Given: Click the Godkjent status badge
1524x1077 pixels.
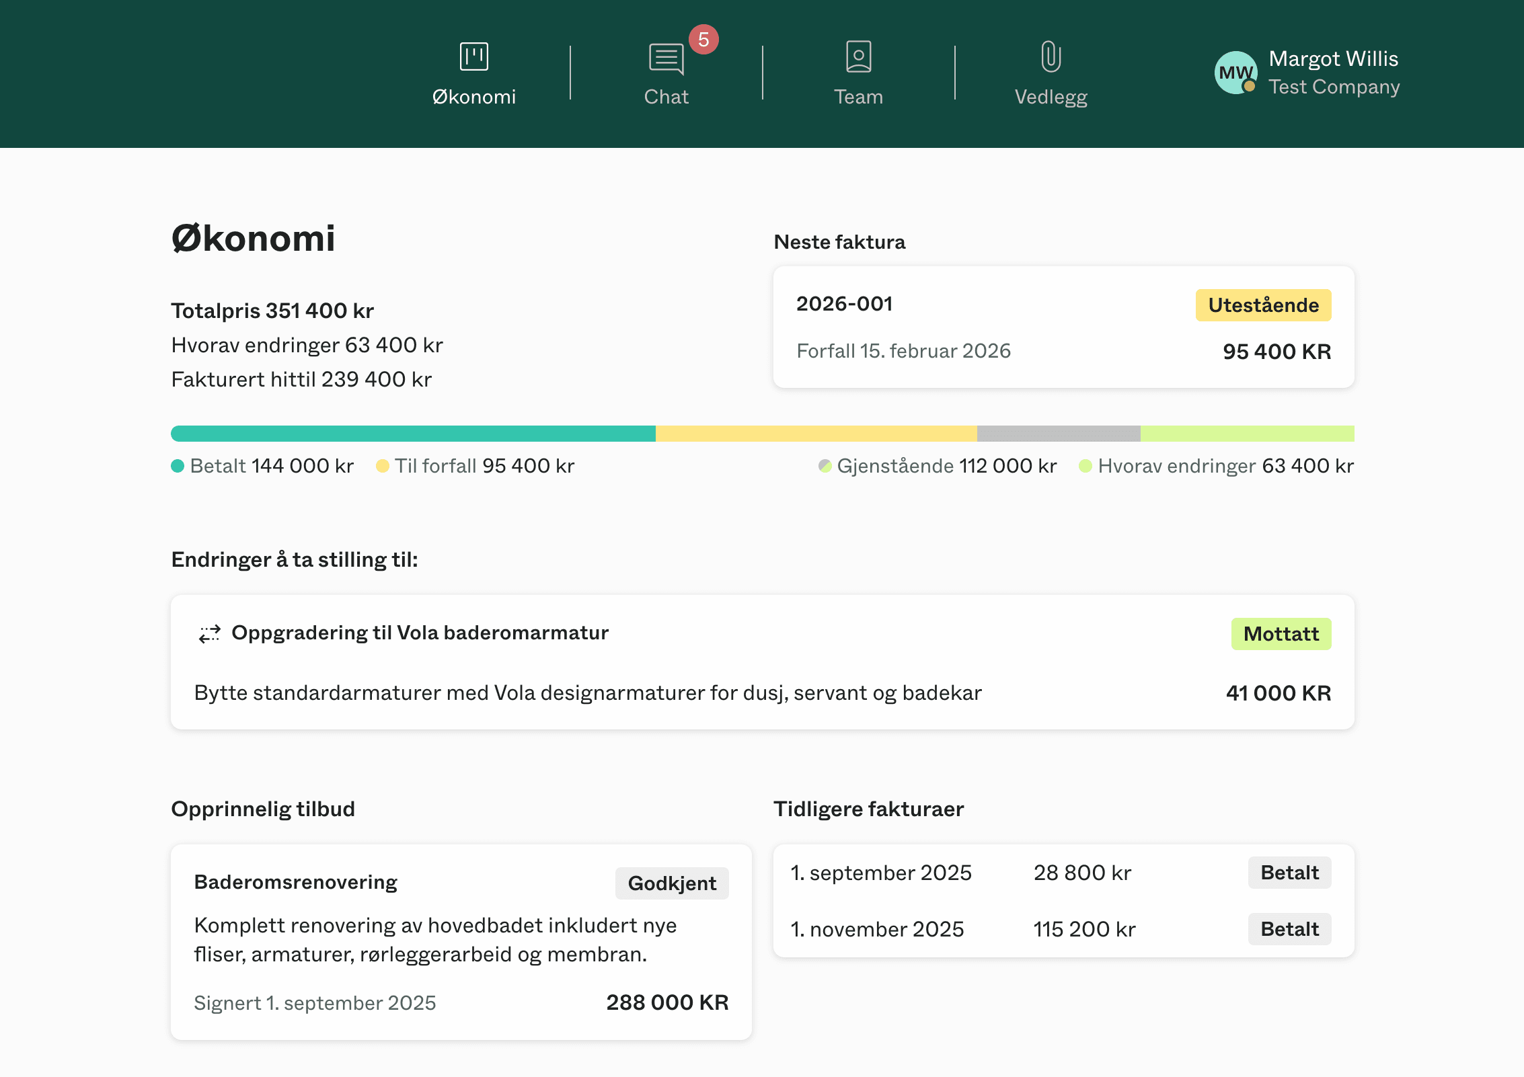Looking at the screenshot, I should [671, 883].
